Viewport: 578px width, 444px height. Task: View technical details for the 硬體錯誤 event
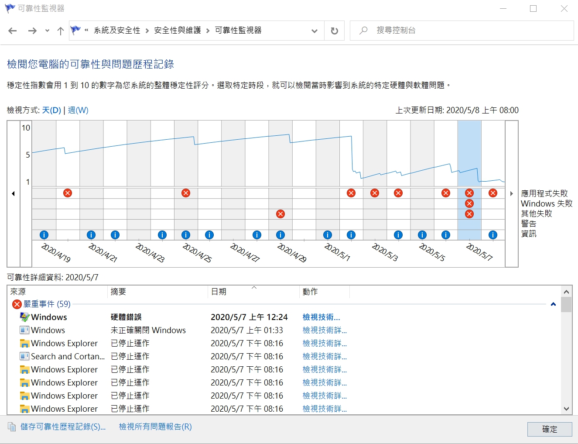321,317
